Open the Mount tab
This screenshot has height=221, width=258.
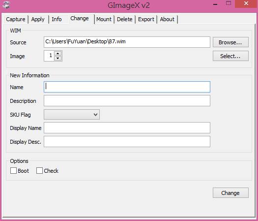(104, 19)
